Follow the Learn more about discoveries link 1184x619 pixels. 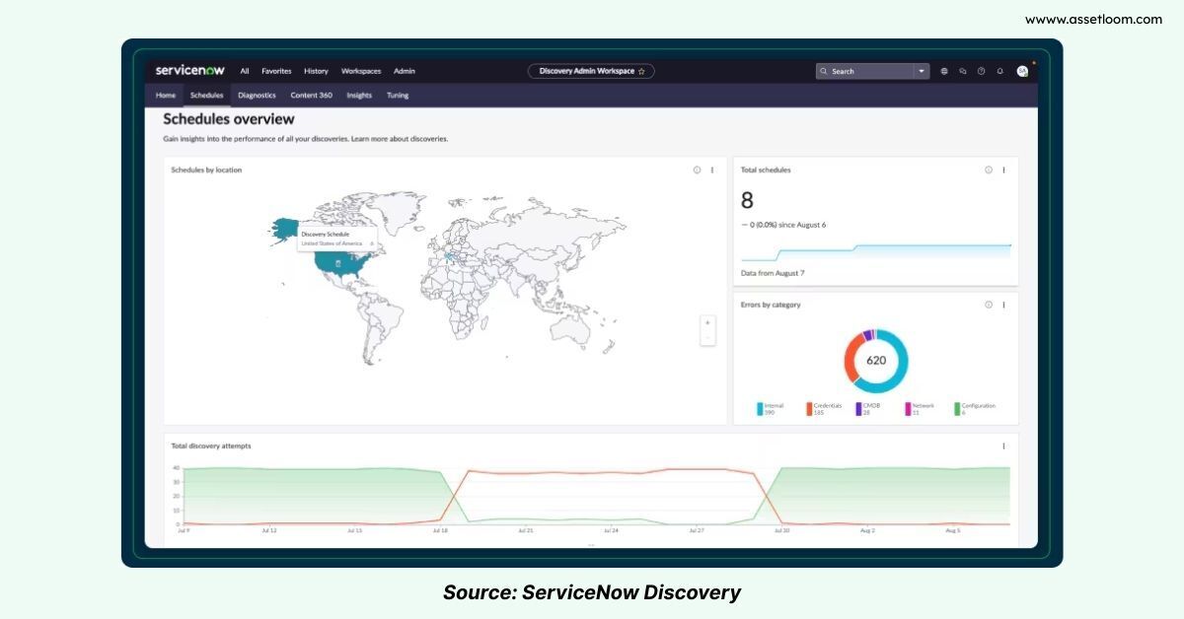tap(400, 139)
